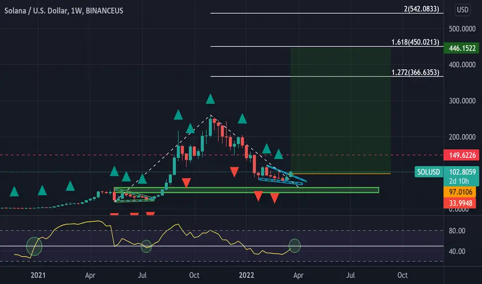Select the 2(542.0833) Fibonacci level label
This screenshot has width=482, height=284.
tap(421, 9)
